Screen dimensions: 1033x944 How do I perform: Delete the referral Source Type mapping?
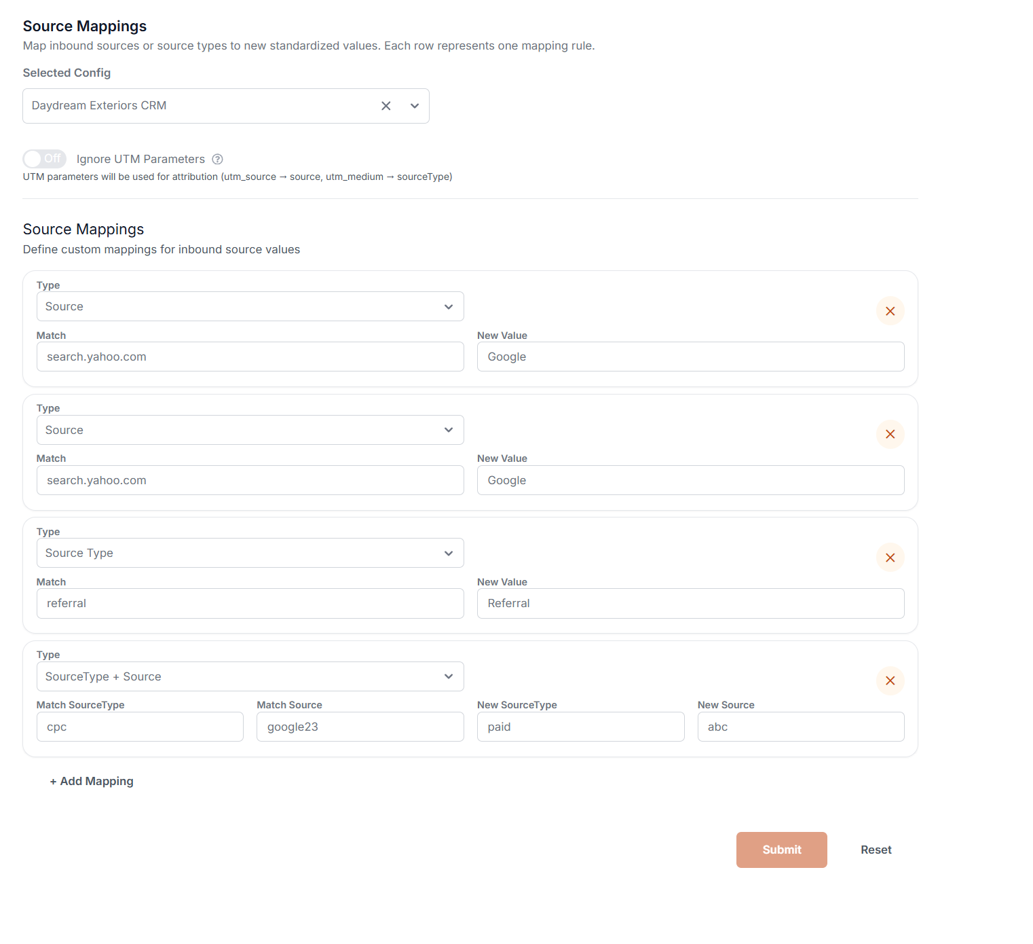coord(890,558)
